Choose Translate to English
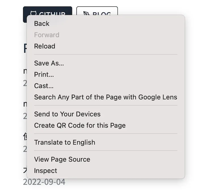The height and width of the screenshot is (193, 222). click(x=64, y=143)
